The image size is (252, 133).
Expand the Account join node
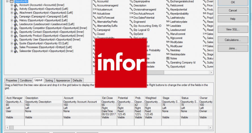click(12, 5)
